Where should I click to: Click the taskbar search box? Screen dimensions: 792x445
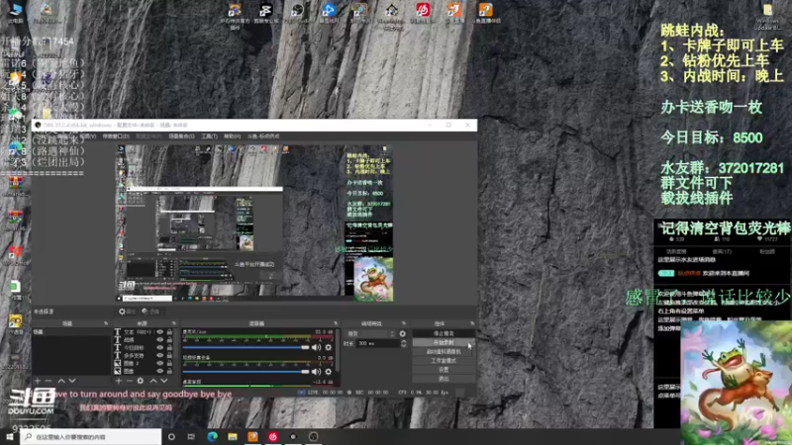point(91,437)
